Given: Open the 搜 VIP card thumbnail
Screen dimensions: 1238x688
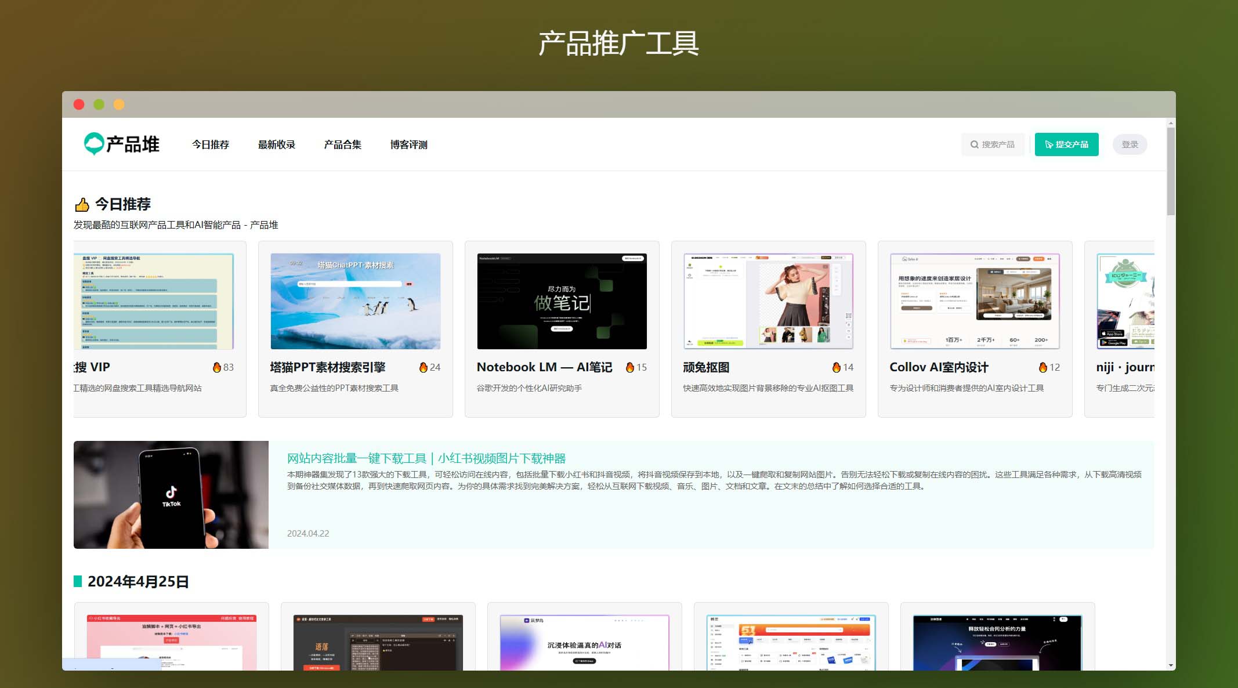Looking at the screenshot, I should point(154,301).
